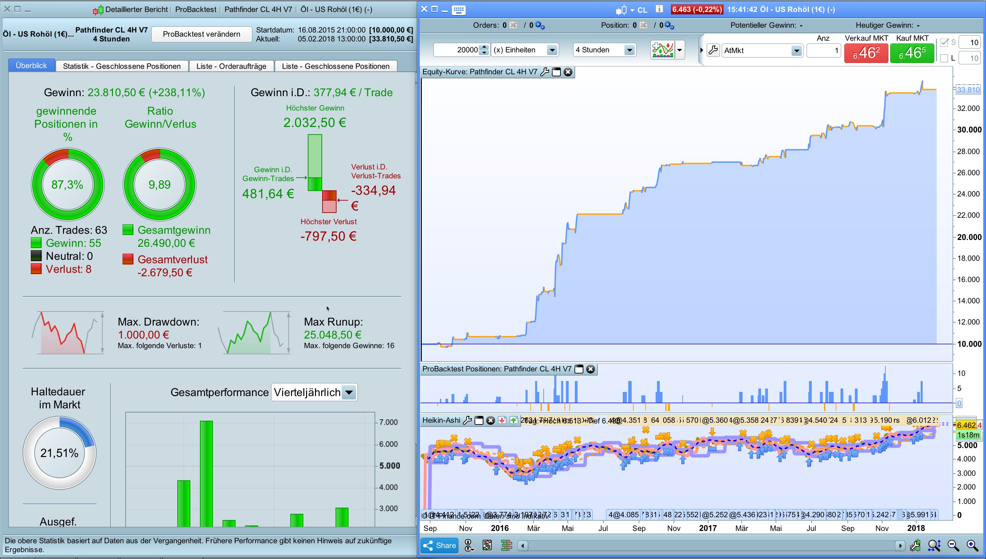Open the order book bricks icon
Viewport: 986px width, 559px height.
pos(506,545)
